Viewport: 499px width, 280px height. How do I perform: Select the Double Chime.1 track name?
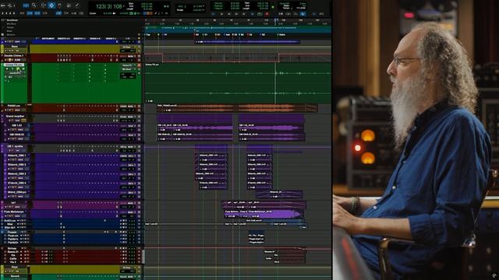click(x=14, y=56)
